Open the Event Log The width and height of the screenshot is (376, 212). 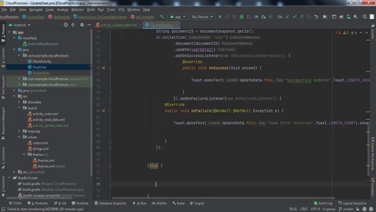coord(323,203)
